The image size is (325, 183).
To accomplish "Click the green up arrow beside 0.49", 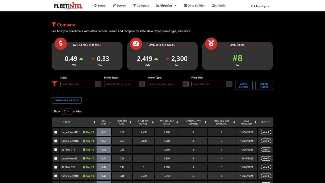I will click(81, 59).
